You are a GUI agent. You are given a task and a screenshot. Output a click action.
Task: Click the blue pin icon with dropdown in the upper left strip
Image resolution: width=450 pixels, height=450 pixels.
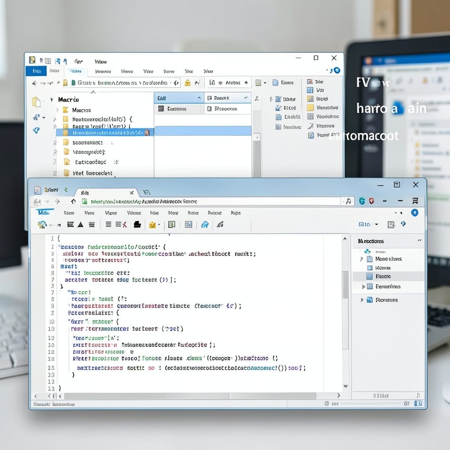tap(39, 117)
